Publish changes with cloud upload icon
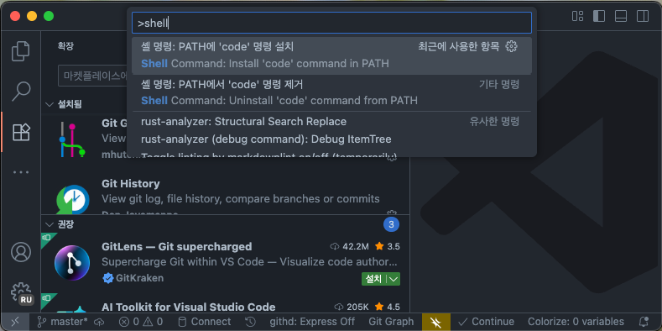The width and height of the screenshot is (662, 331). (99, 322)
